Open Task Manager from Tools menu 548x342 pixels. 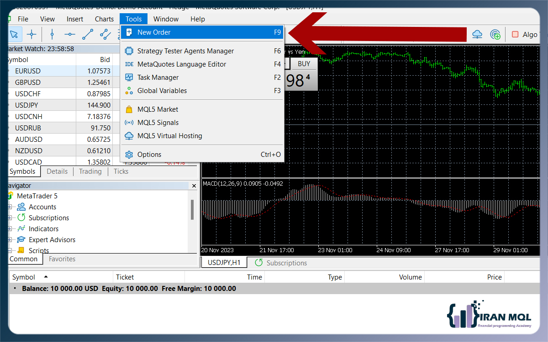[202, 78]
